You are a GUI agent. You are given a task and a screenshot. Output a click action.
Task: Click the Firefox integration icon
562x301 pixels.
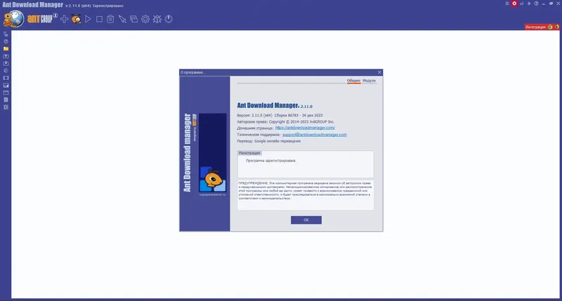pos(556,27)
